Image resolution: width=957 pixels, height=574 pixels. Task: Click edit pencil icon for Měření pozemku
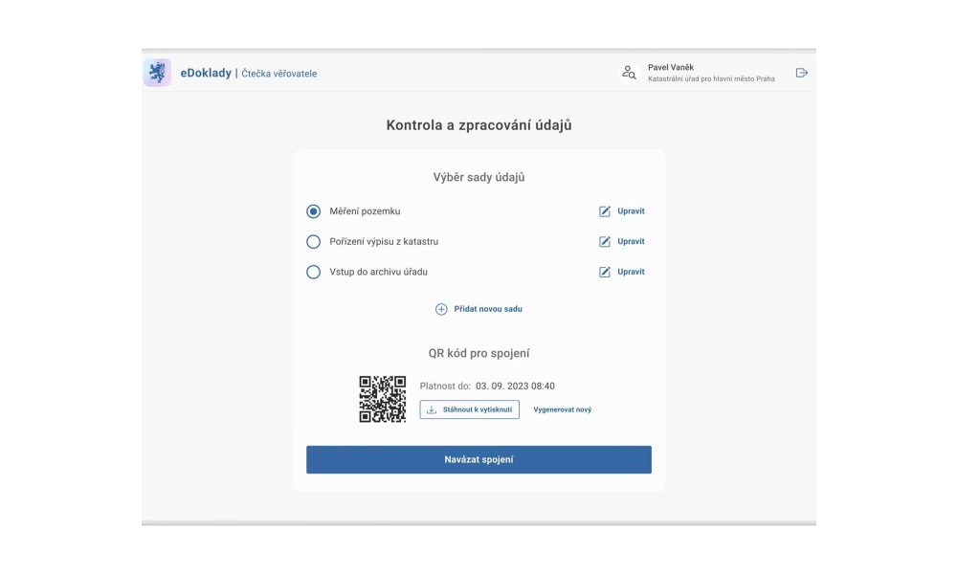[x=604, y=211]
